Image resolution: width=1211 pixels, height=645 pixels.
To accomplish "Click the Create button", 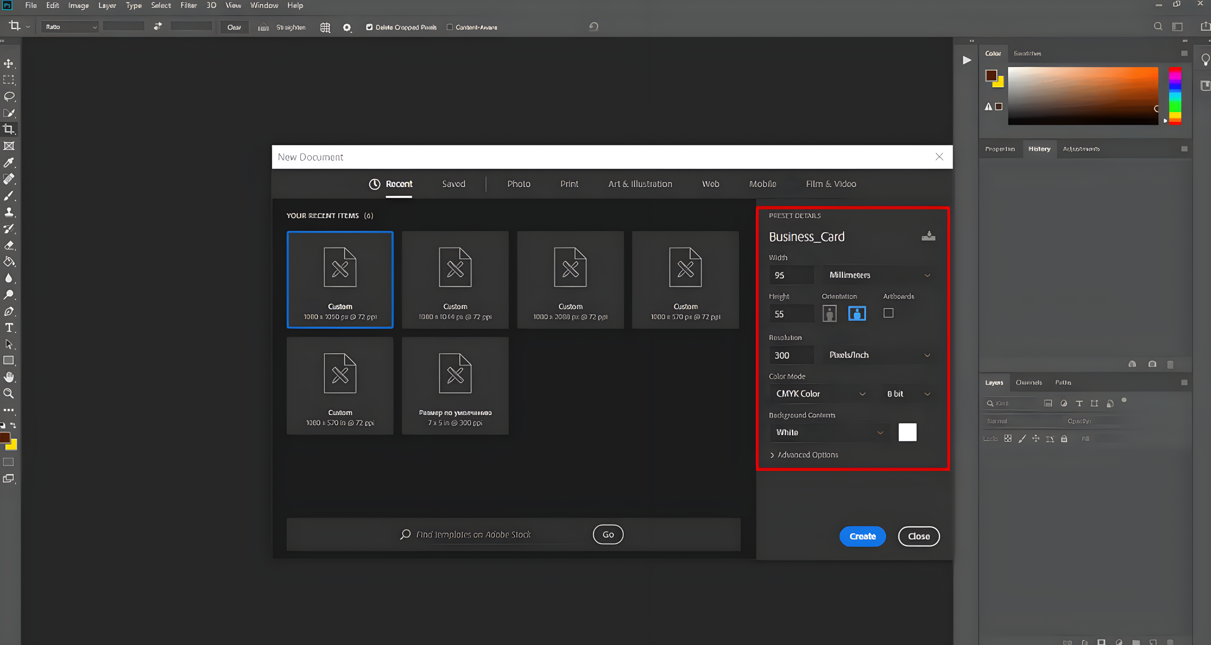I will click(x=862, y=536).
